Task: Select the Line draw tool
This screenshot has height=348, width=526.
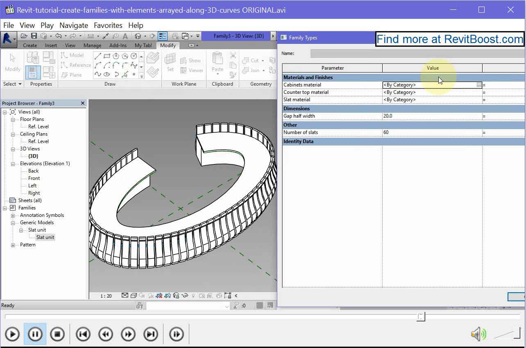Action: [x=98, y=56]
